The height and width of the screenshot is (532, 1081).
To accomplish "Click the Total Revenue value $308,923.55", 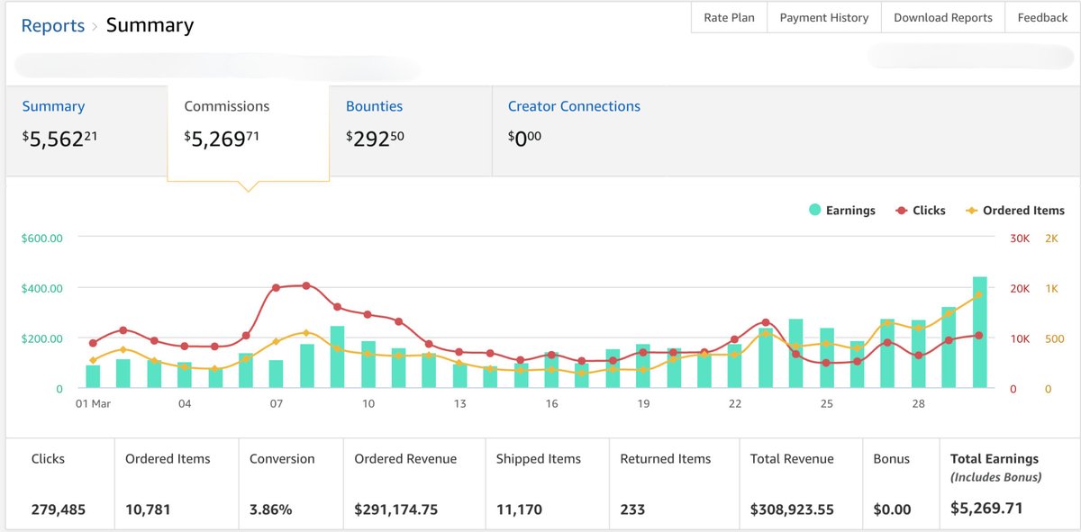I will coord(792,509).
